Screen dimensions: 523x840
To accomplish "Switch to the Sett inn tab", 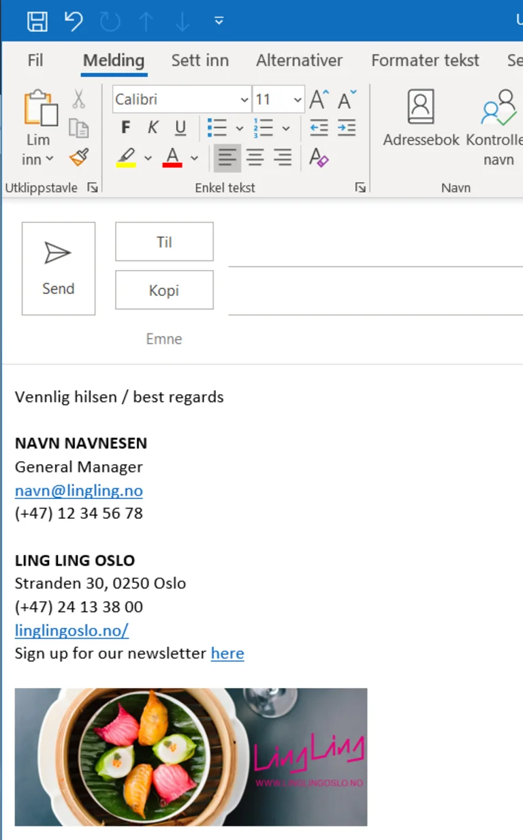I will click(200, 60).
